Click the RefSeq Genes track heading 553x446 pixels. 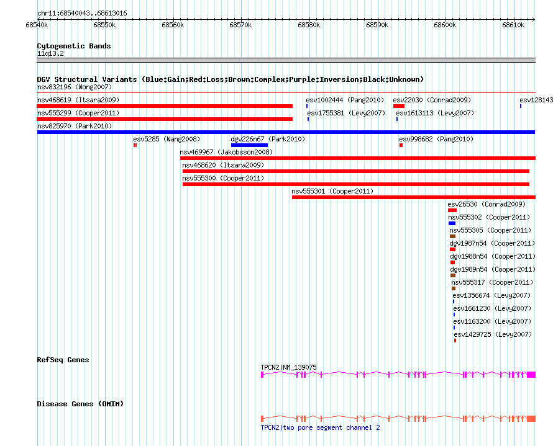[63, 360]
